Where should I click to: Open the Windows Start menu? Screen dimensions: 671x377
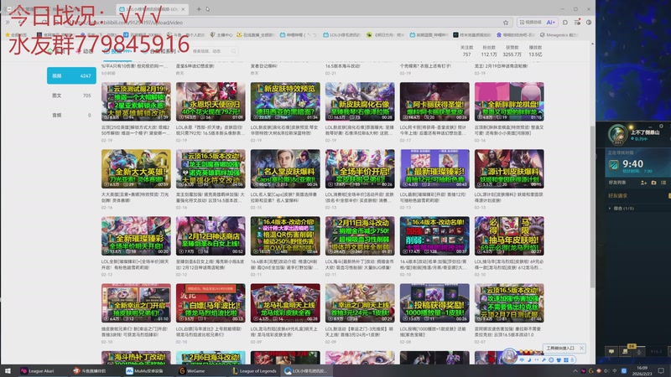click(x=8, y=370)
